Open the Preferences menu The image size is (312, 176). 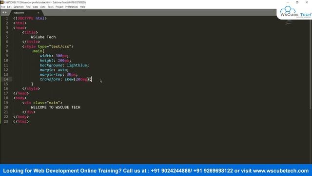(x=72, y=7)
